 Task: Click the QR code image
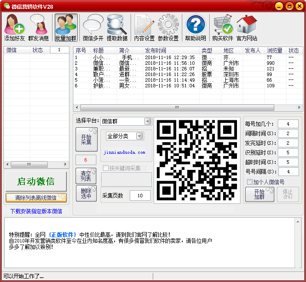pyautogui.click(x=197, y=160)
